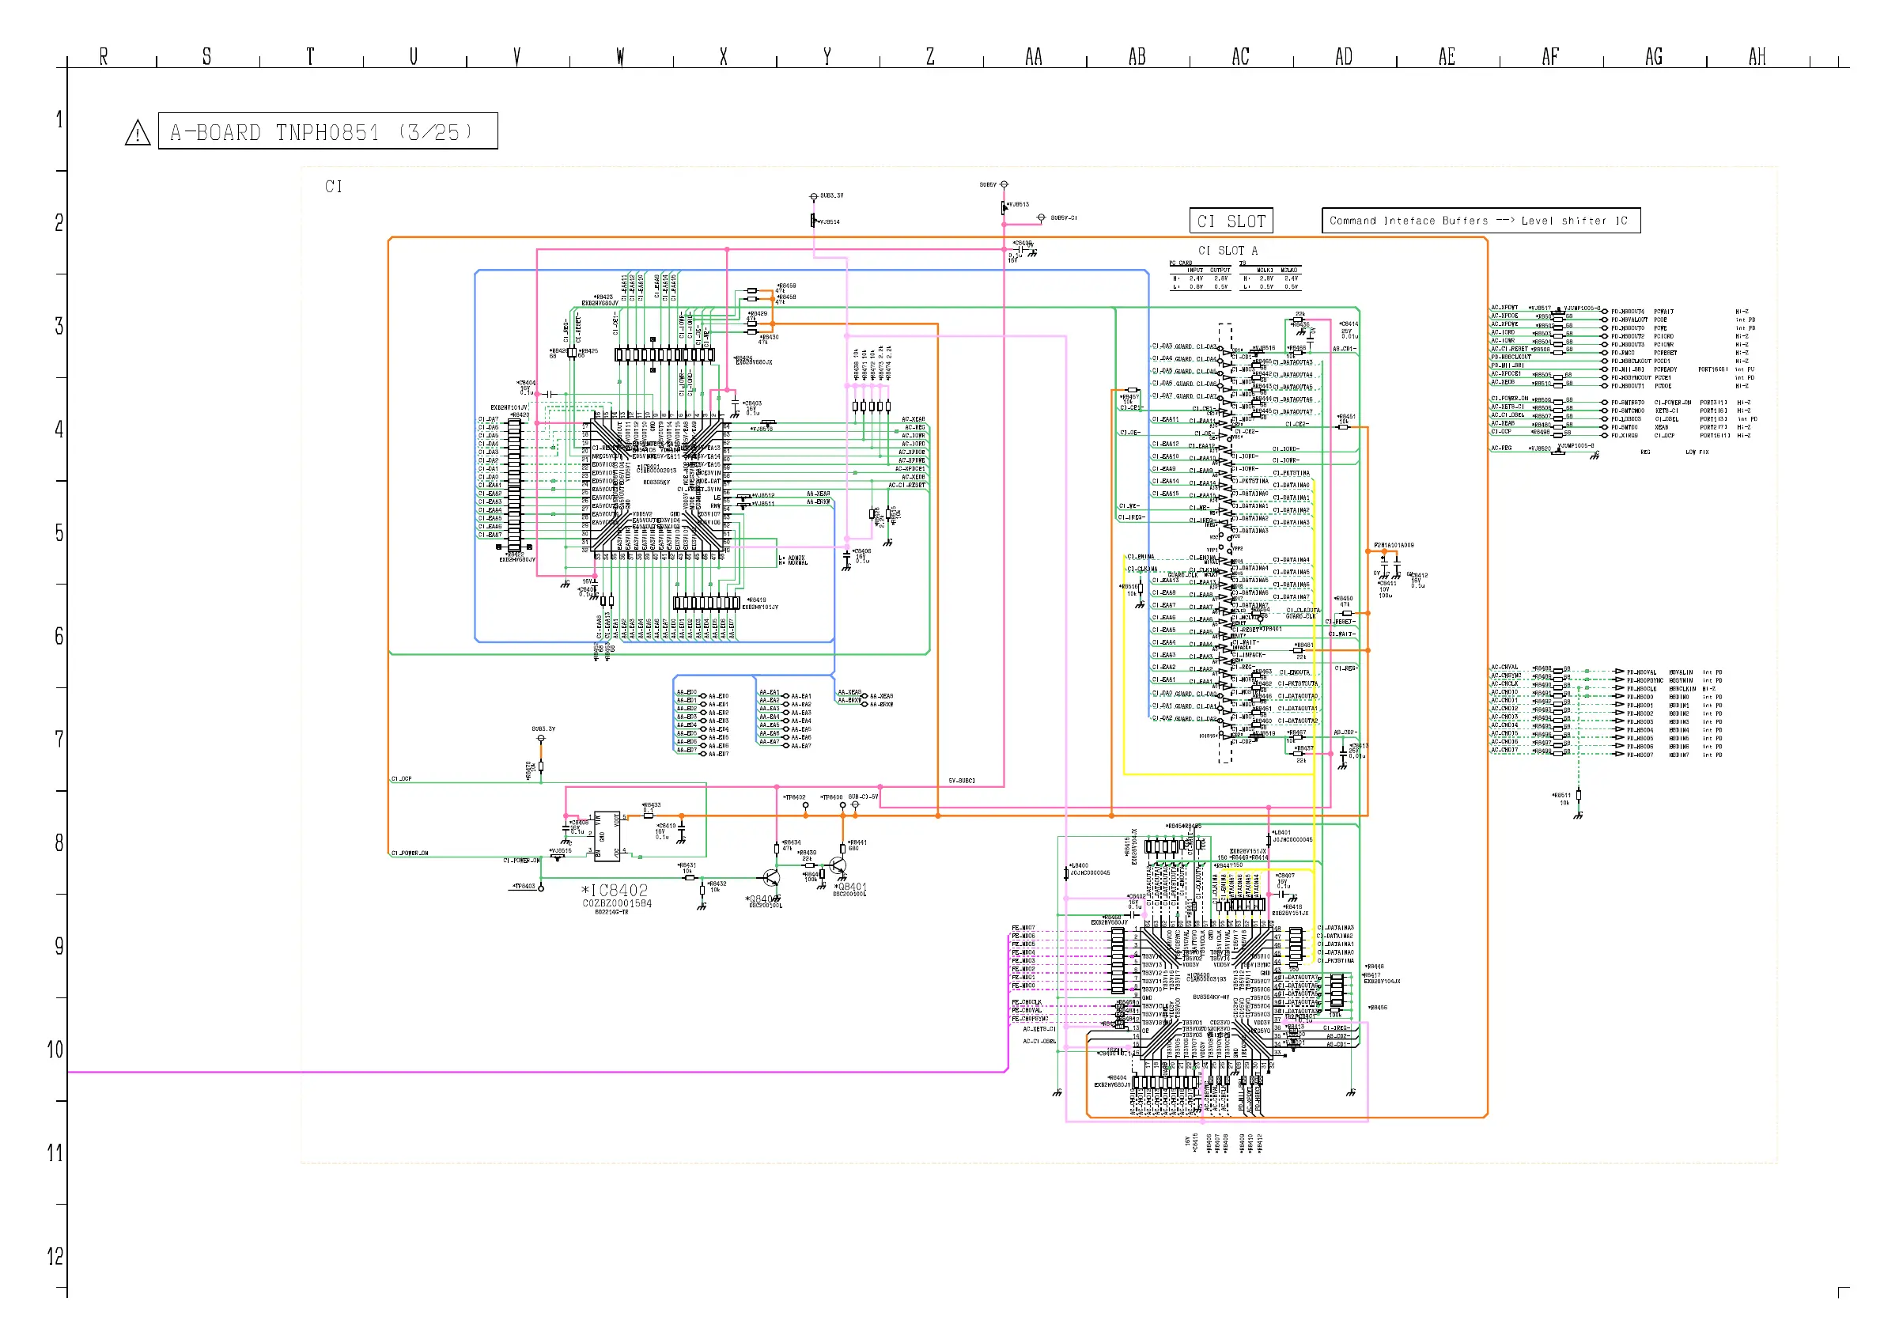Click the warning triangle symbol beside A-BOARD title
1884x1332 pixels.
click(137, 133)
